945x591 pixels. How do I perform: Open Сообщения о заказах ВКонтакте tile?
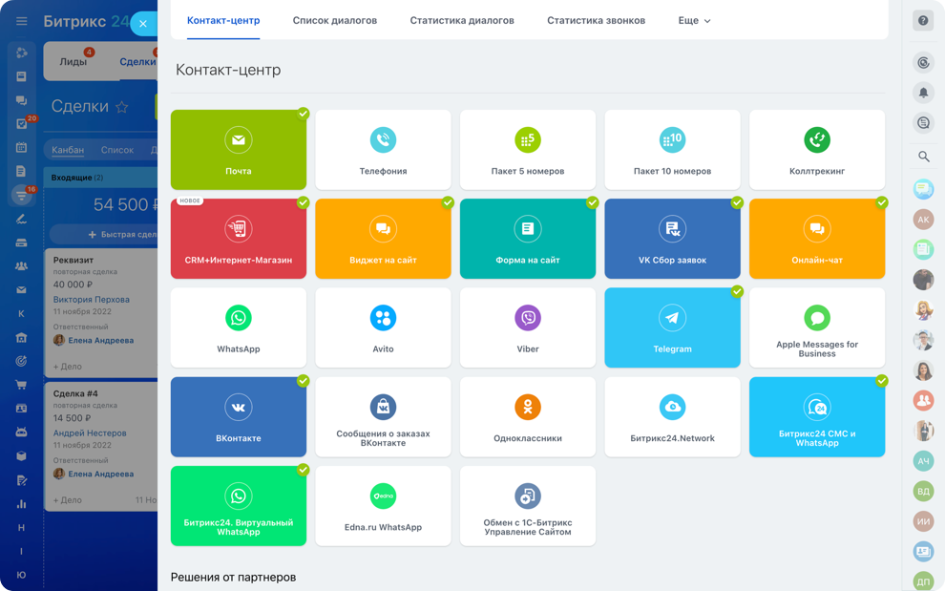tap(383, 416)
